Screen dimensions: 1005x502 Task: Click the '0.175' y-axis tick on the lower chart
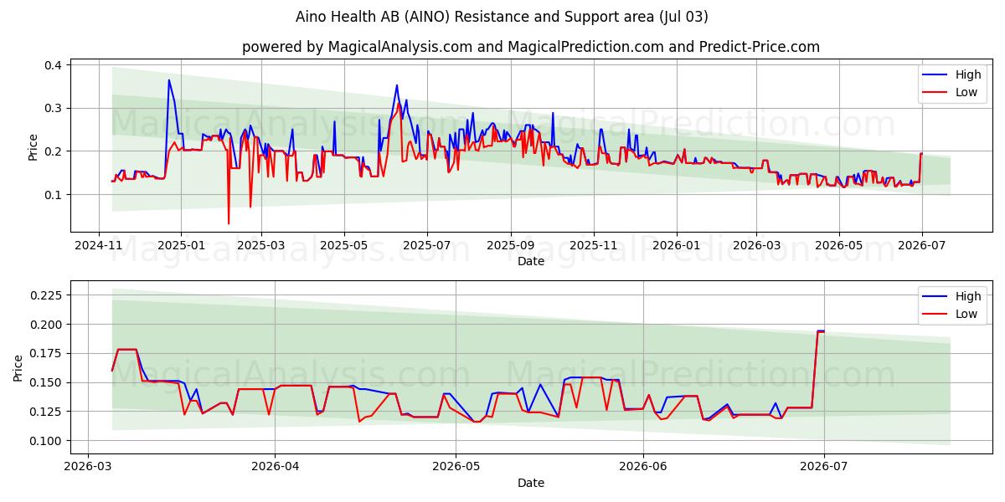tap(46, 354)
